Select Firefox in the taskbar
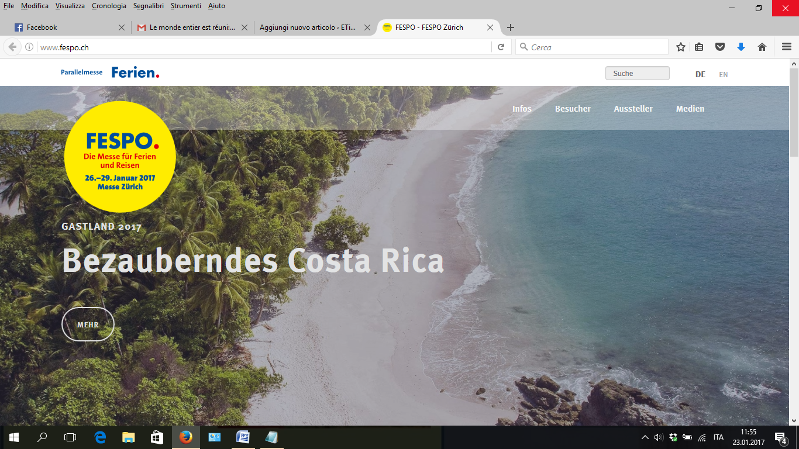This screenshot has width=799, height=449. [186, 437]
